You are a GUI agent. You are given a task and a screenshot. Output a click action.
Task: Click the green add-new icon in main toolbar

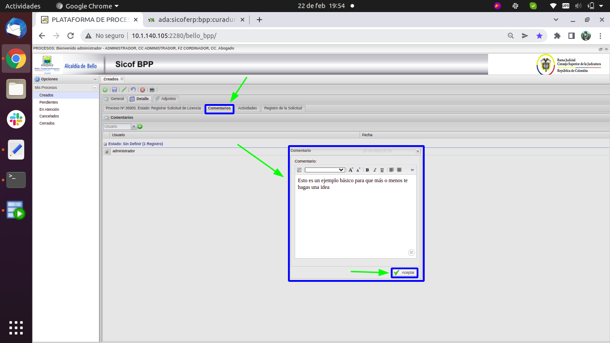[x=105, y=90]
